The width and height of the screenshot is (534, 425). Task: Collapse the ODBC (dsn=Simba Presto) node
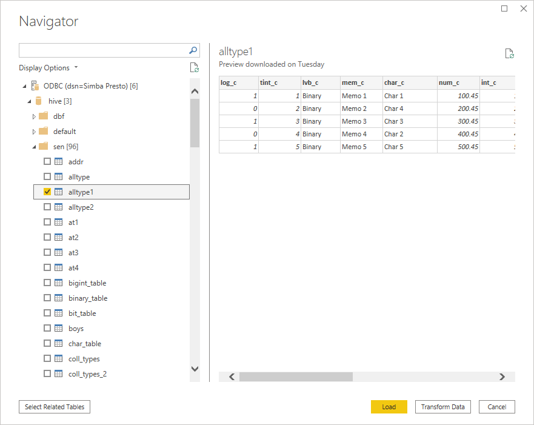click(x=24, y=86)
